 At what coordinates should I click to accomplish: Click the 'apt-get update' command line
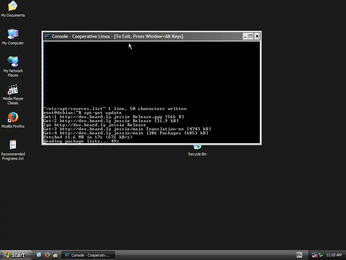[82, 113]
